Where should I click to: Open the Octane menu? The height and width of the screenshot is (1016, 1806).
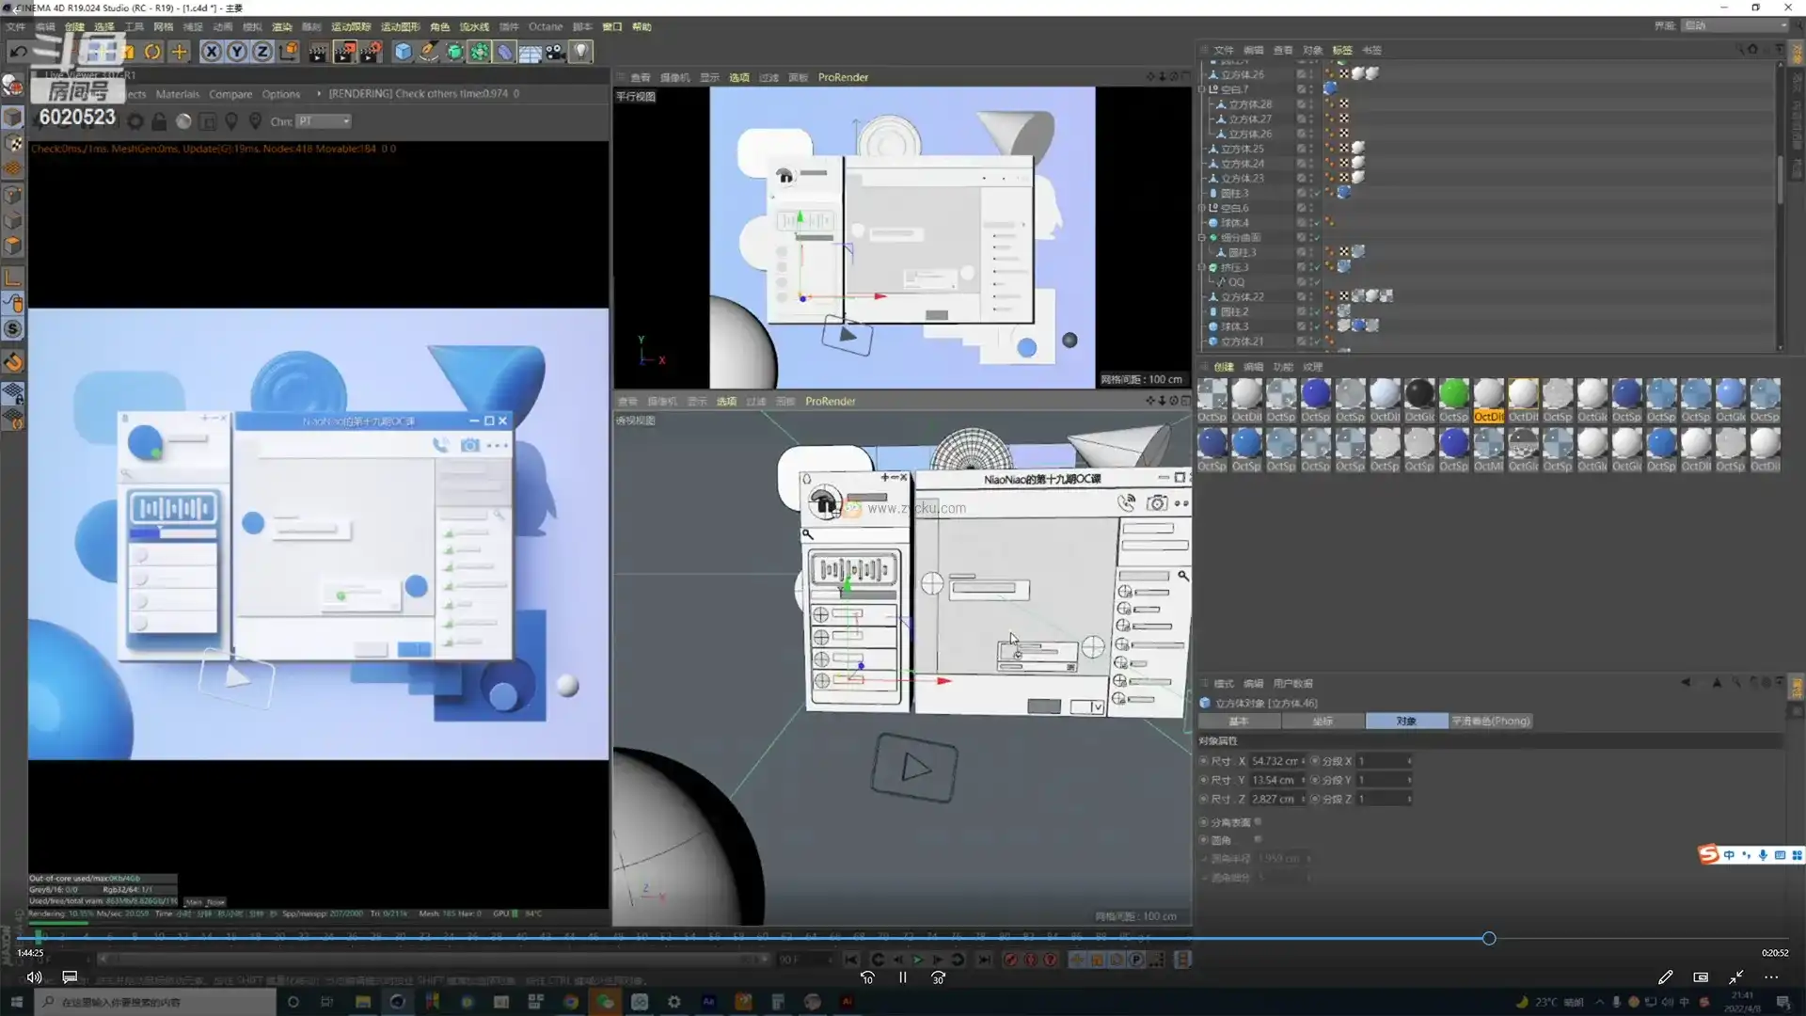click(545, 26)
